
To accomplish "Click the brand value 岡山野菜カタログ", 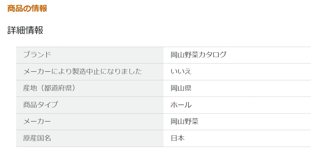I will pyautogui.click(x=198, y=55).
